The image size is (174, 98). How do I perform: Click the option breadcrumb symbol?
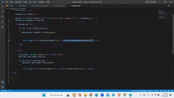pyautogui.click(x=24, y=8)
